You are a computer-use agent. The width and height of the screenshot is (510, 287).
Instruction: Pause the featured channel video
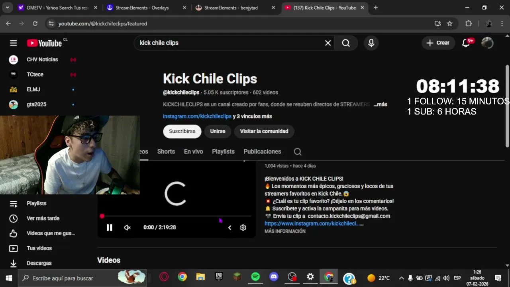[109, 228]
